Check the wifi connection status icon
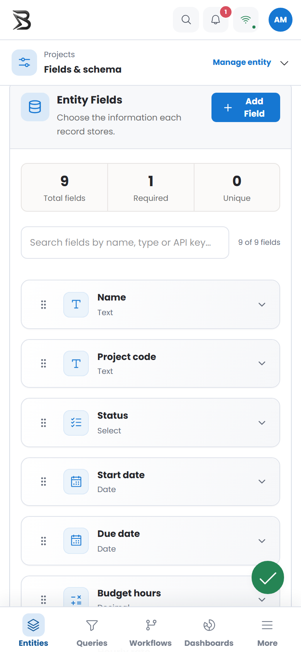This screenshot has width=301, height=652. coord(246,20)
